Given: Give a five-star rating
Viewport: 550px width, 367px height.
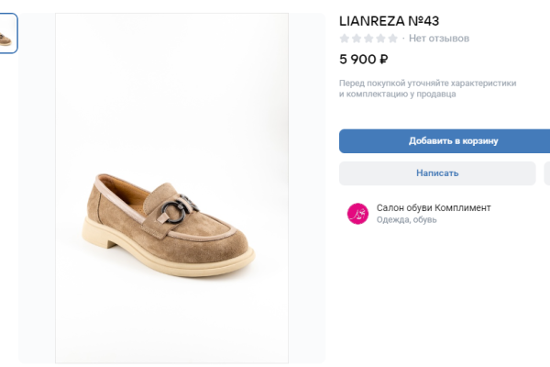Looking at the screenshot, I should 392,39.
